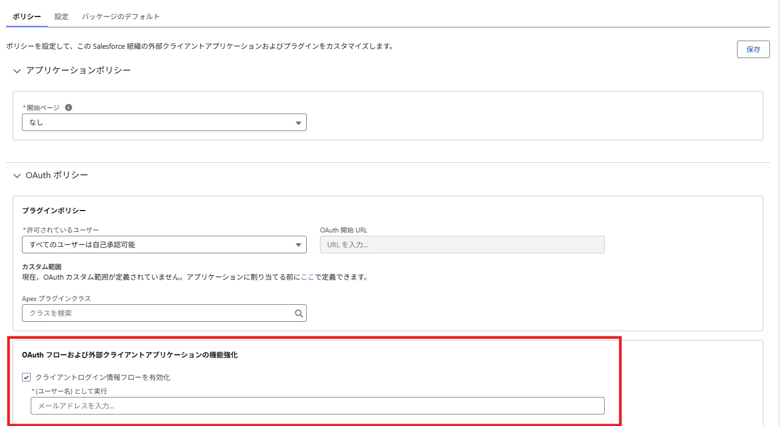Uncheck クライアントログイン情報フローを有効化 checkbox
This screenshot has width=782, height=426.
click(26, 377)
